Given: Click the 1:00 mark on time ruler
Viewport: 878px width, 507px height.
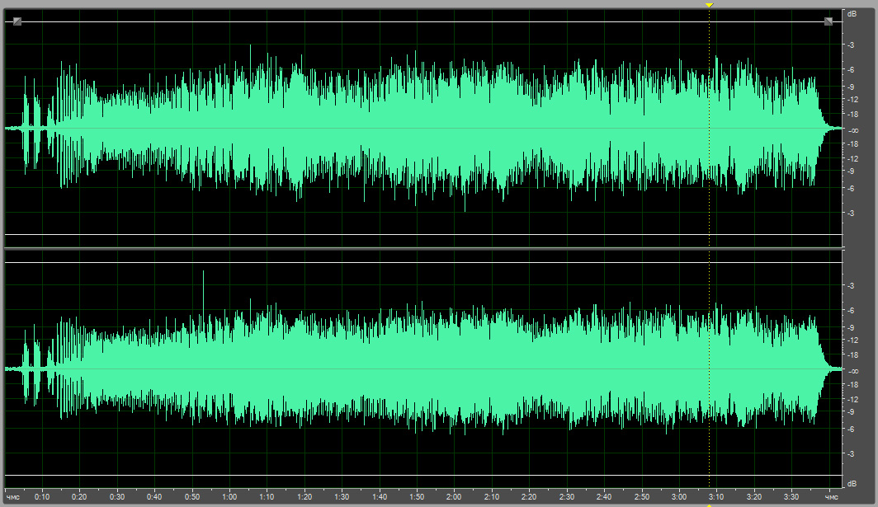Looking at the screenshot, I should (229, 497).
